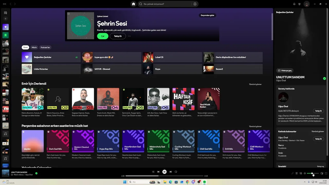Viewport: 329px width, 185px height.
Task: Show all credits with Tümünü göster
Action: point(318,132)
